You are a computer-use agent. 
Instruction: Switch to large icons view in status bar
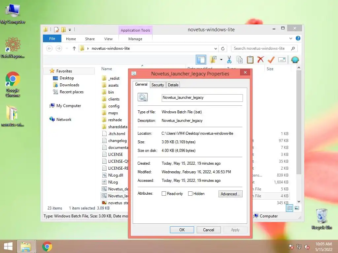pyautogui.click(x=297, y=208)
